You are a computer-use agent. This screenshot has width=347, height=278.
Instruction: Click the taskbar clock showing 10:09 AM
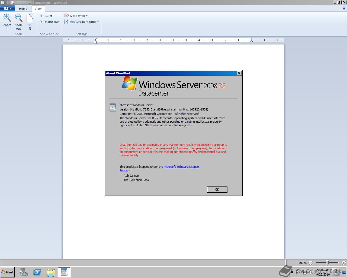323,272
